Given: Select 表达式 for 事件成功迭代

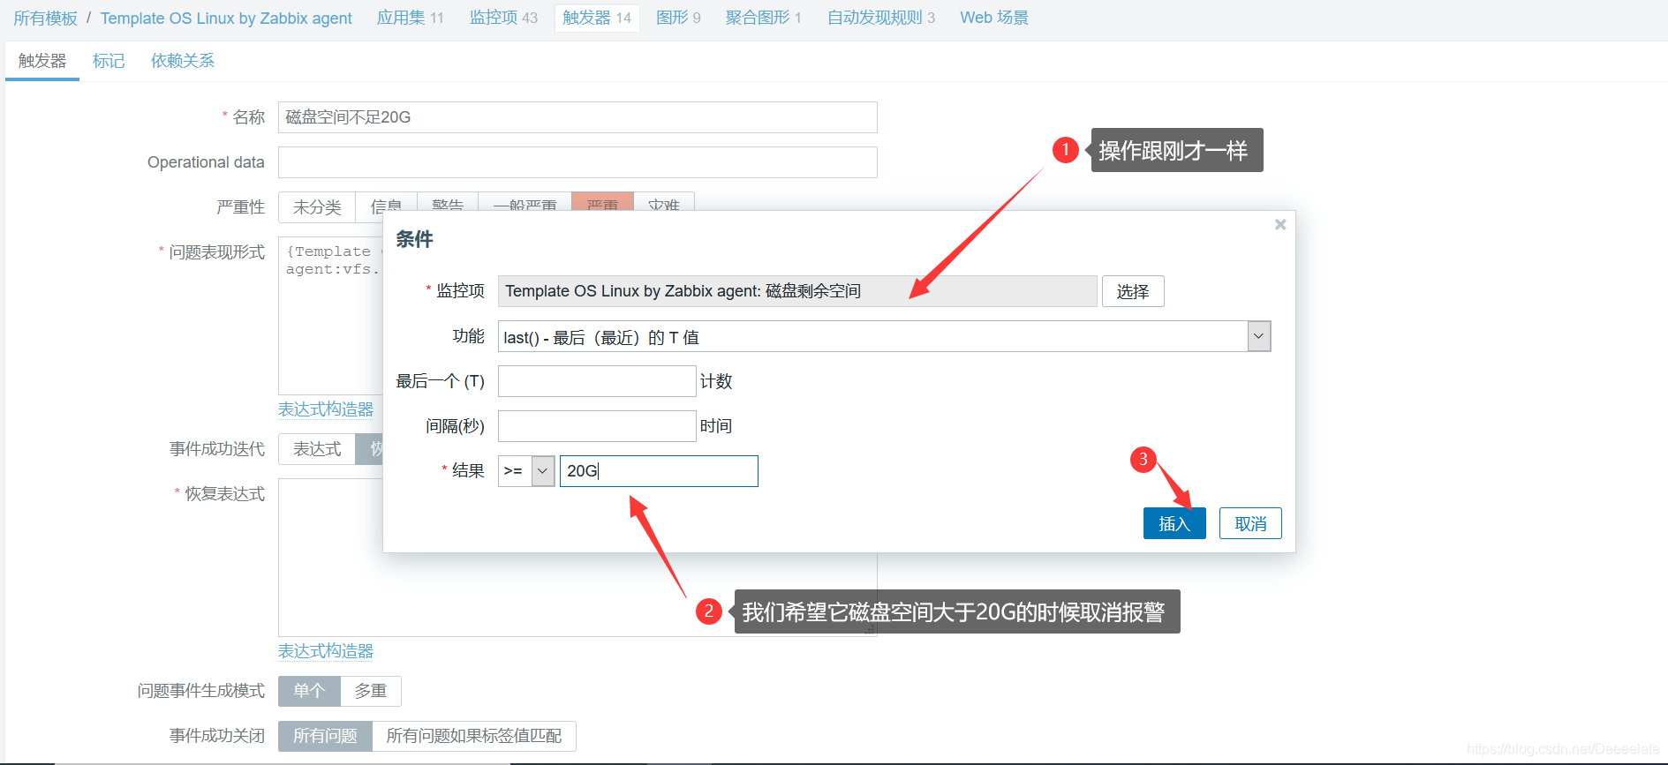Looking at the screenshot, I should [x=317, y=449].
